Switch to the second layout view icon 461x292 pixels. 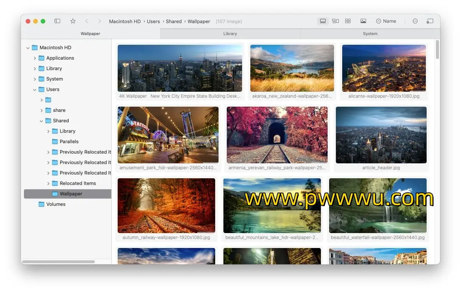[x=335, y=21]
